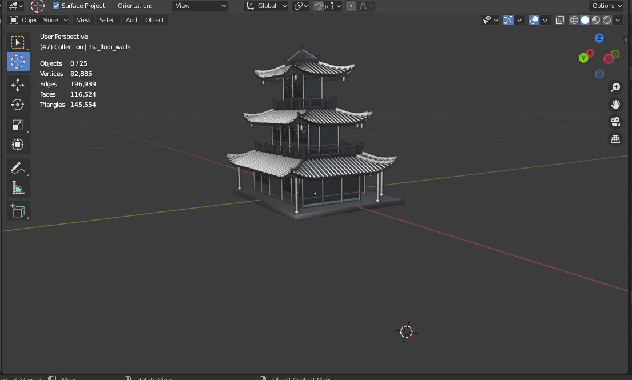Toggle show overlays button
Viewport: 632px width, 380px height.
click(534, 20)
